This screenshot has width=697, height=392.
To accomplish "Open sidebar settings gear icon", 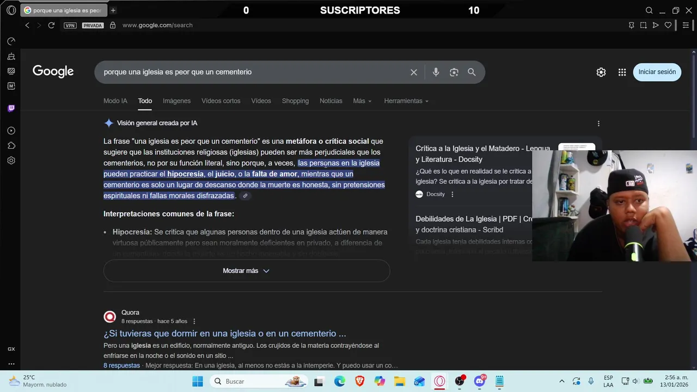I will [11, 161].
